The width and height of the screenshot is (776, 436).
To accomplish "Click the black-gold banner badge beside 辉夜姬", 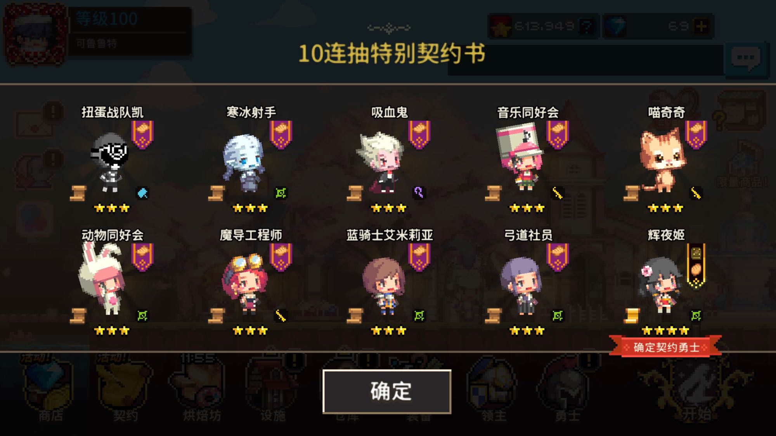I will (696, 266).
